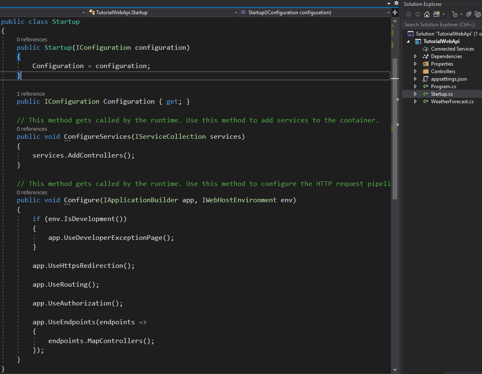Select the WeatherForecast.cs file
Viewport: 482px width, 374px height.
coord(452,102)
